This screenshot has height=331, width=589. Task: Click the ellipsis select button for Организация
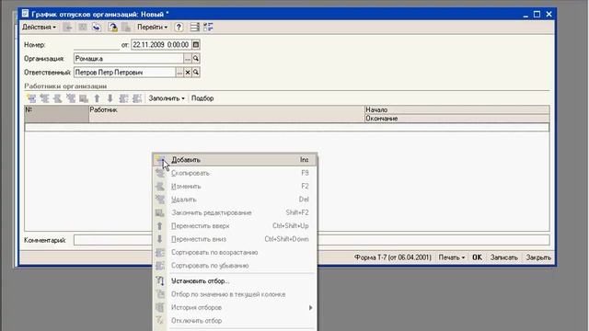(x=188, y=59)
